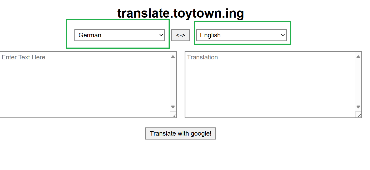Click the up arrow on source scrollbar
This screenshot has width=370, height=170.
[173, 56]
